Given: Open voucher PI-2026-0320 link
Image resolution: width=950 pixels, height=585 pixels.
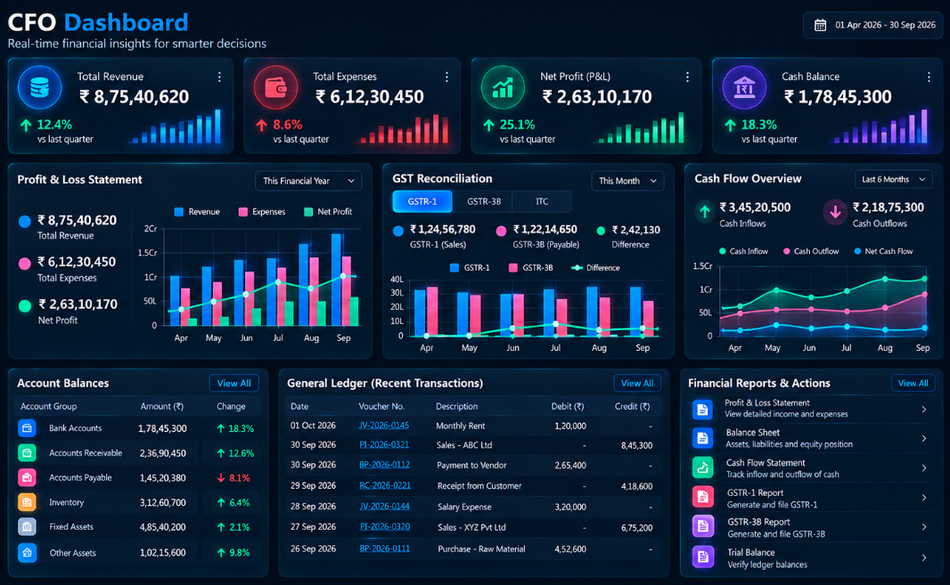Looking at the screenshot, I should [385, 527].
